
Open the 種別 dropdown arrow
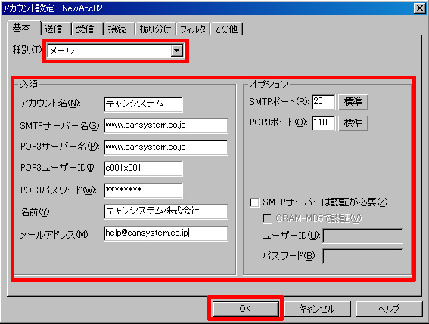pyautogui.click(x=177, y=51)
